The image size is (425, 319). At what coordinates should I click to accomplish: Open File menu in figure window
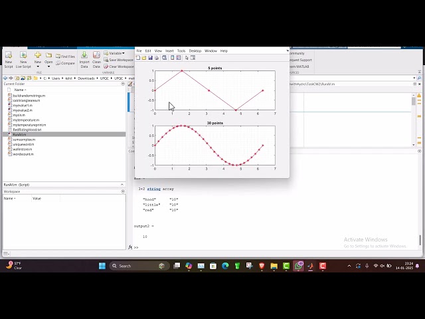[139, 51]
